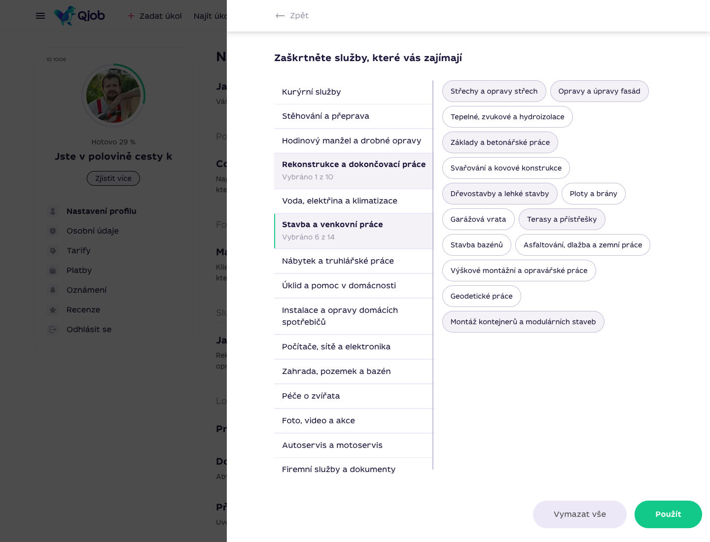
Task: Click the Odhlásit se logout icon
Action: pyautogui.click(x=53, y=329)
